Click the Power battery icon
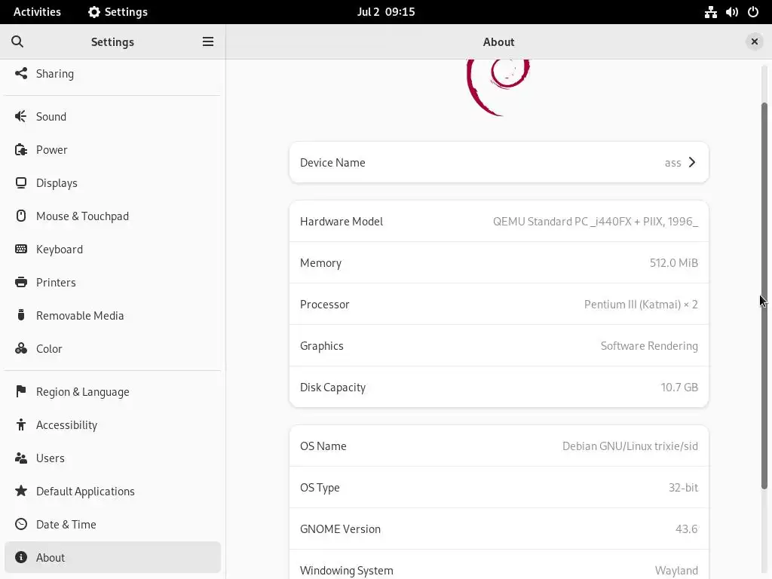The image size is (772, 579). pos(20,150)
